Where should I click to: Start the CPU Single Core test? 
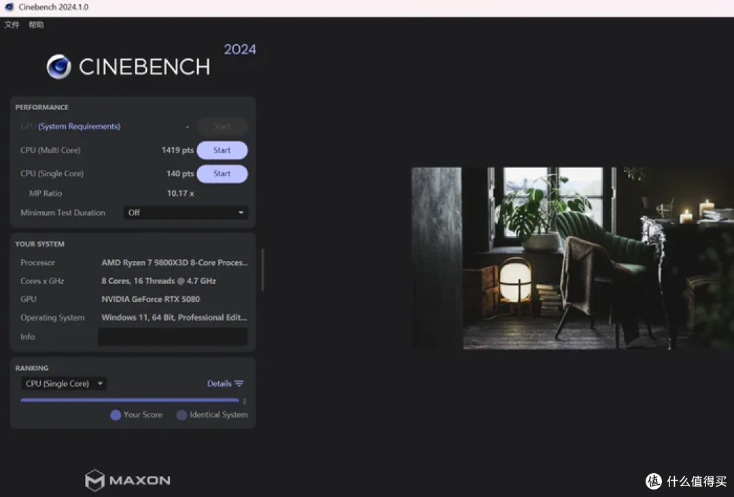coord(222,174)
